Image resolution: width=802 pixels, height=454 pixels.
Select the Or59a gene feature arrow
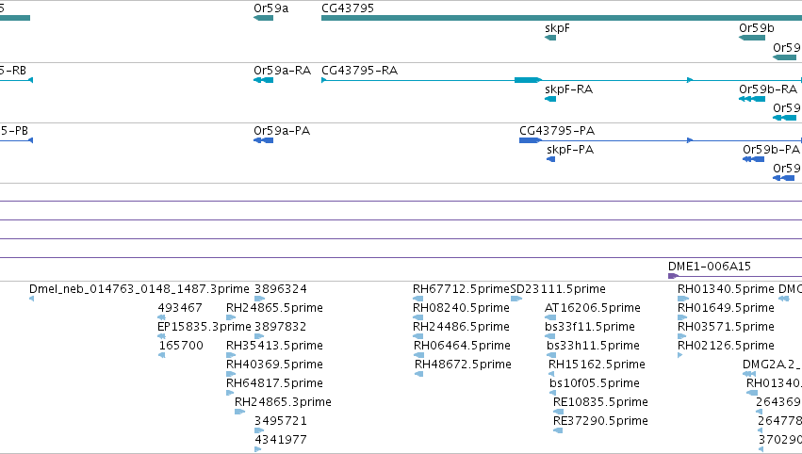click(264, 18)
